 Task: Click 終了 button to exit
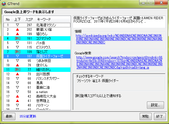(x=160, y=116)
